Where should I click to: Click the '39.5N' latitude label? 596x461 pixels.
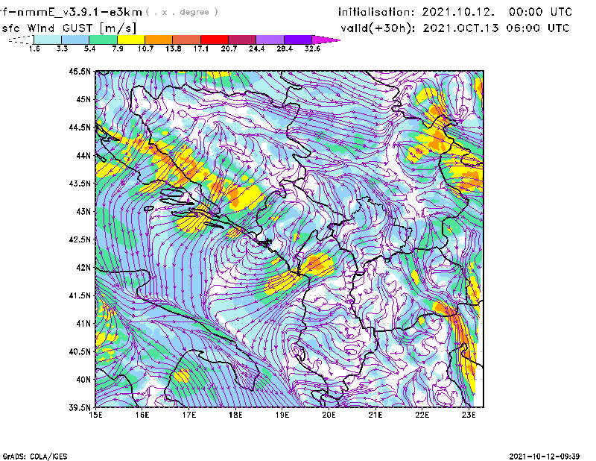point(80,407)
